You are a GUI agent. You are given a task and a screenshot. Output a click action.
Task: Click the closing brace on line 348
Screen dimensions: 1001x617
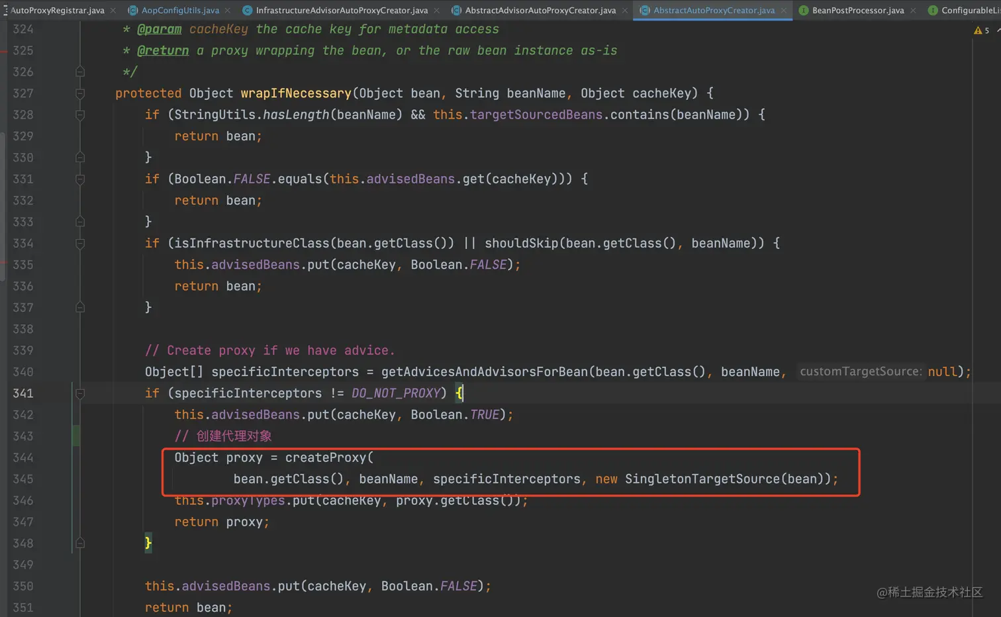tap(148, 544)
